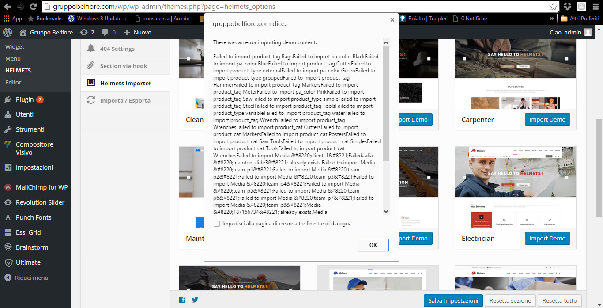Viewport: 603px width, 308px height.
Task: Click the dialog message scrollbar thumb
Action: (386, 103)
